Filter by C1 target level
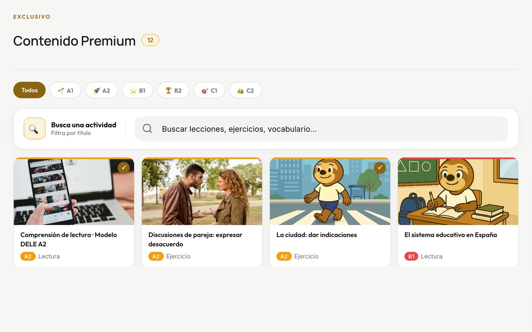Screen dimensions: 532x332 point(209,90)
